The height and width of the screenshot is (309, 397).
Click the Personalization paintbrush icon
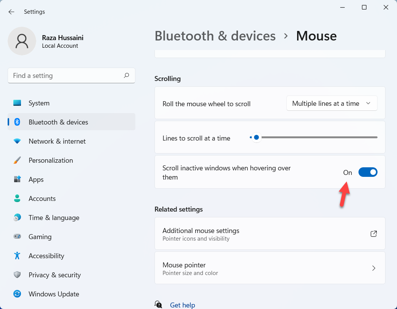[17, 160]
